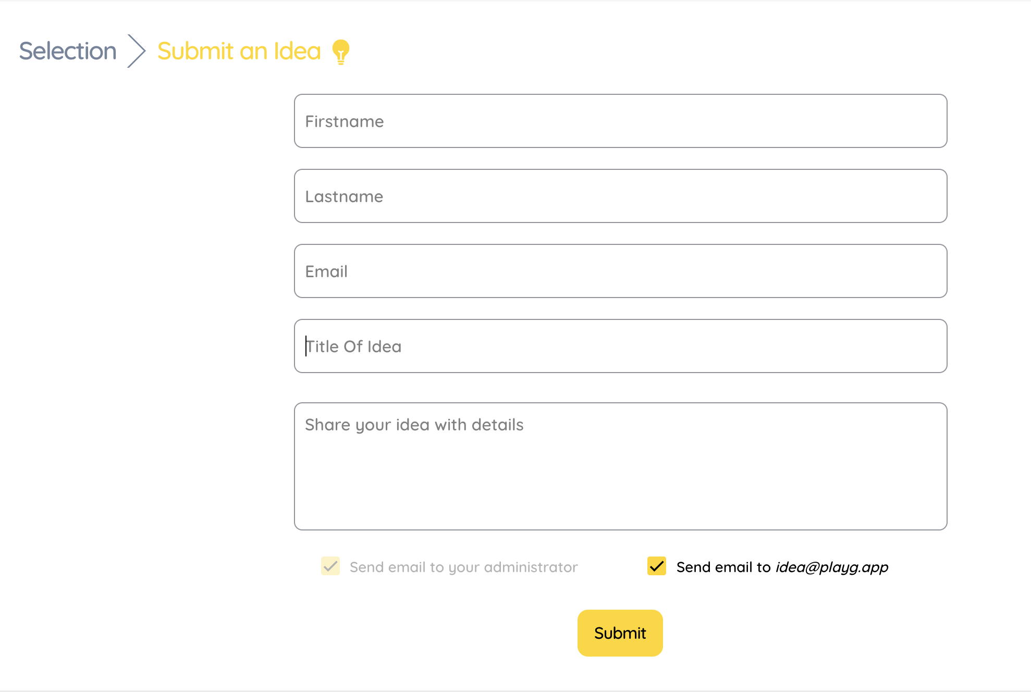This screenshot has width=1031, height=692.
Task: Click the idea@playg.app italic email address
Action: [832, 567]
